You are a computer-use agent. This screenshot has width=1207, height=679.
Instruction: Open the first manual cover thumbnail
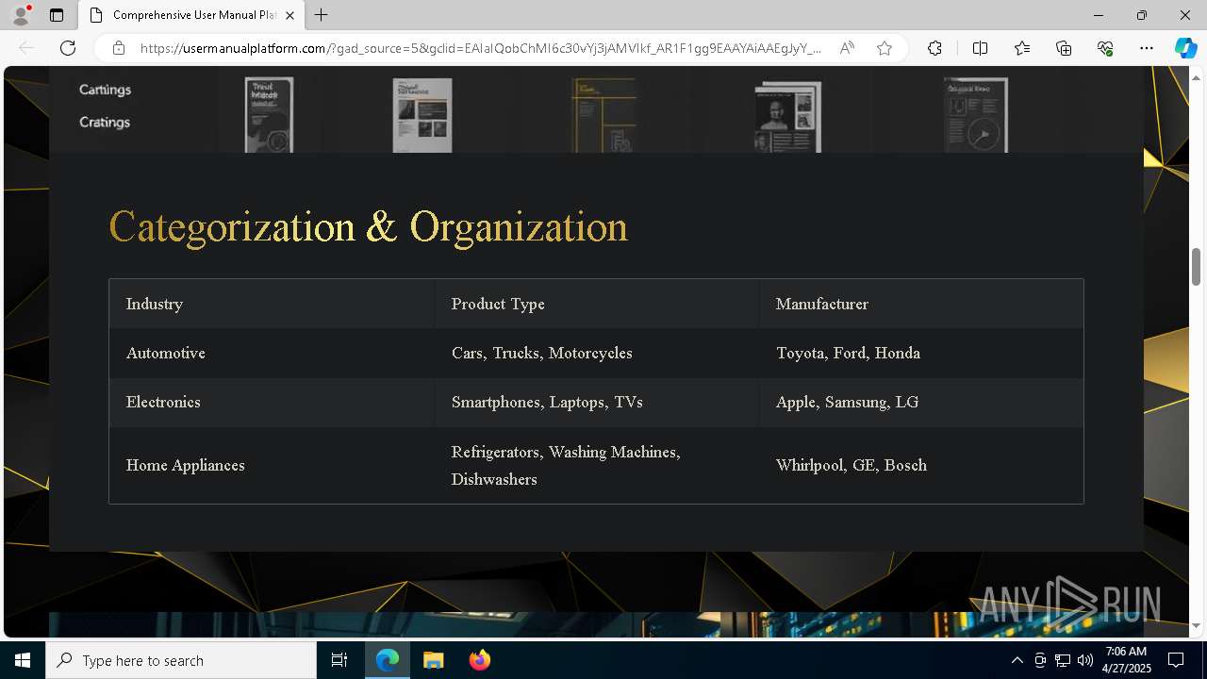[269, 114]
